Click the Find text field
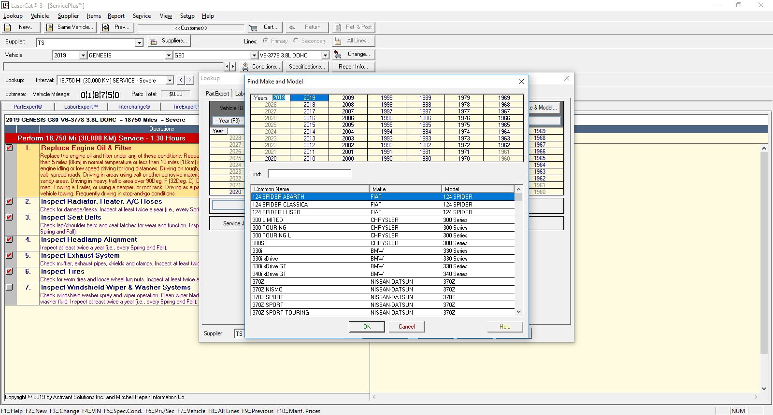The image size is (773, 415). pyautogui.click(x=309, y=174)
